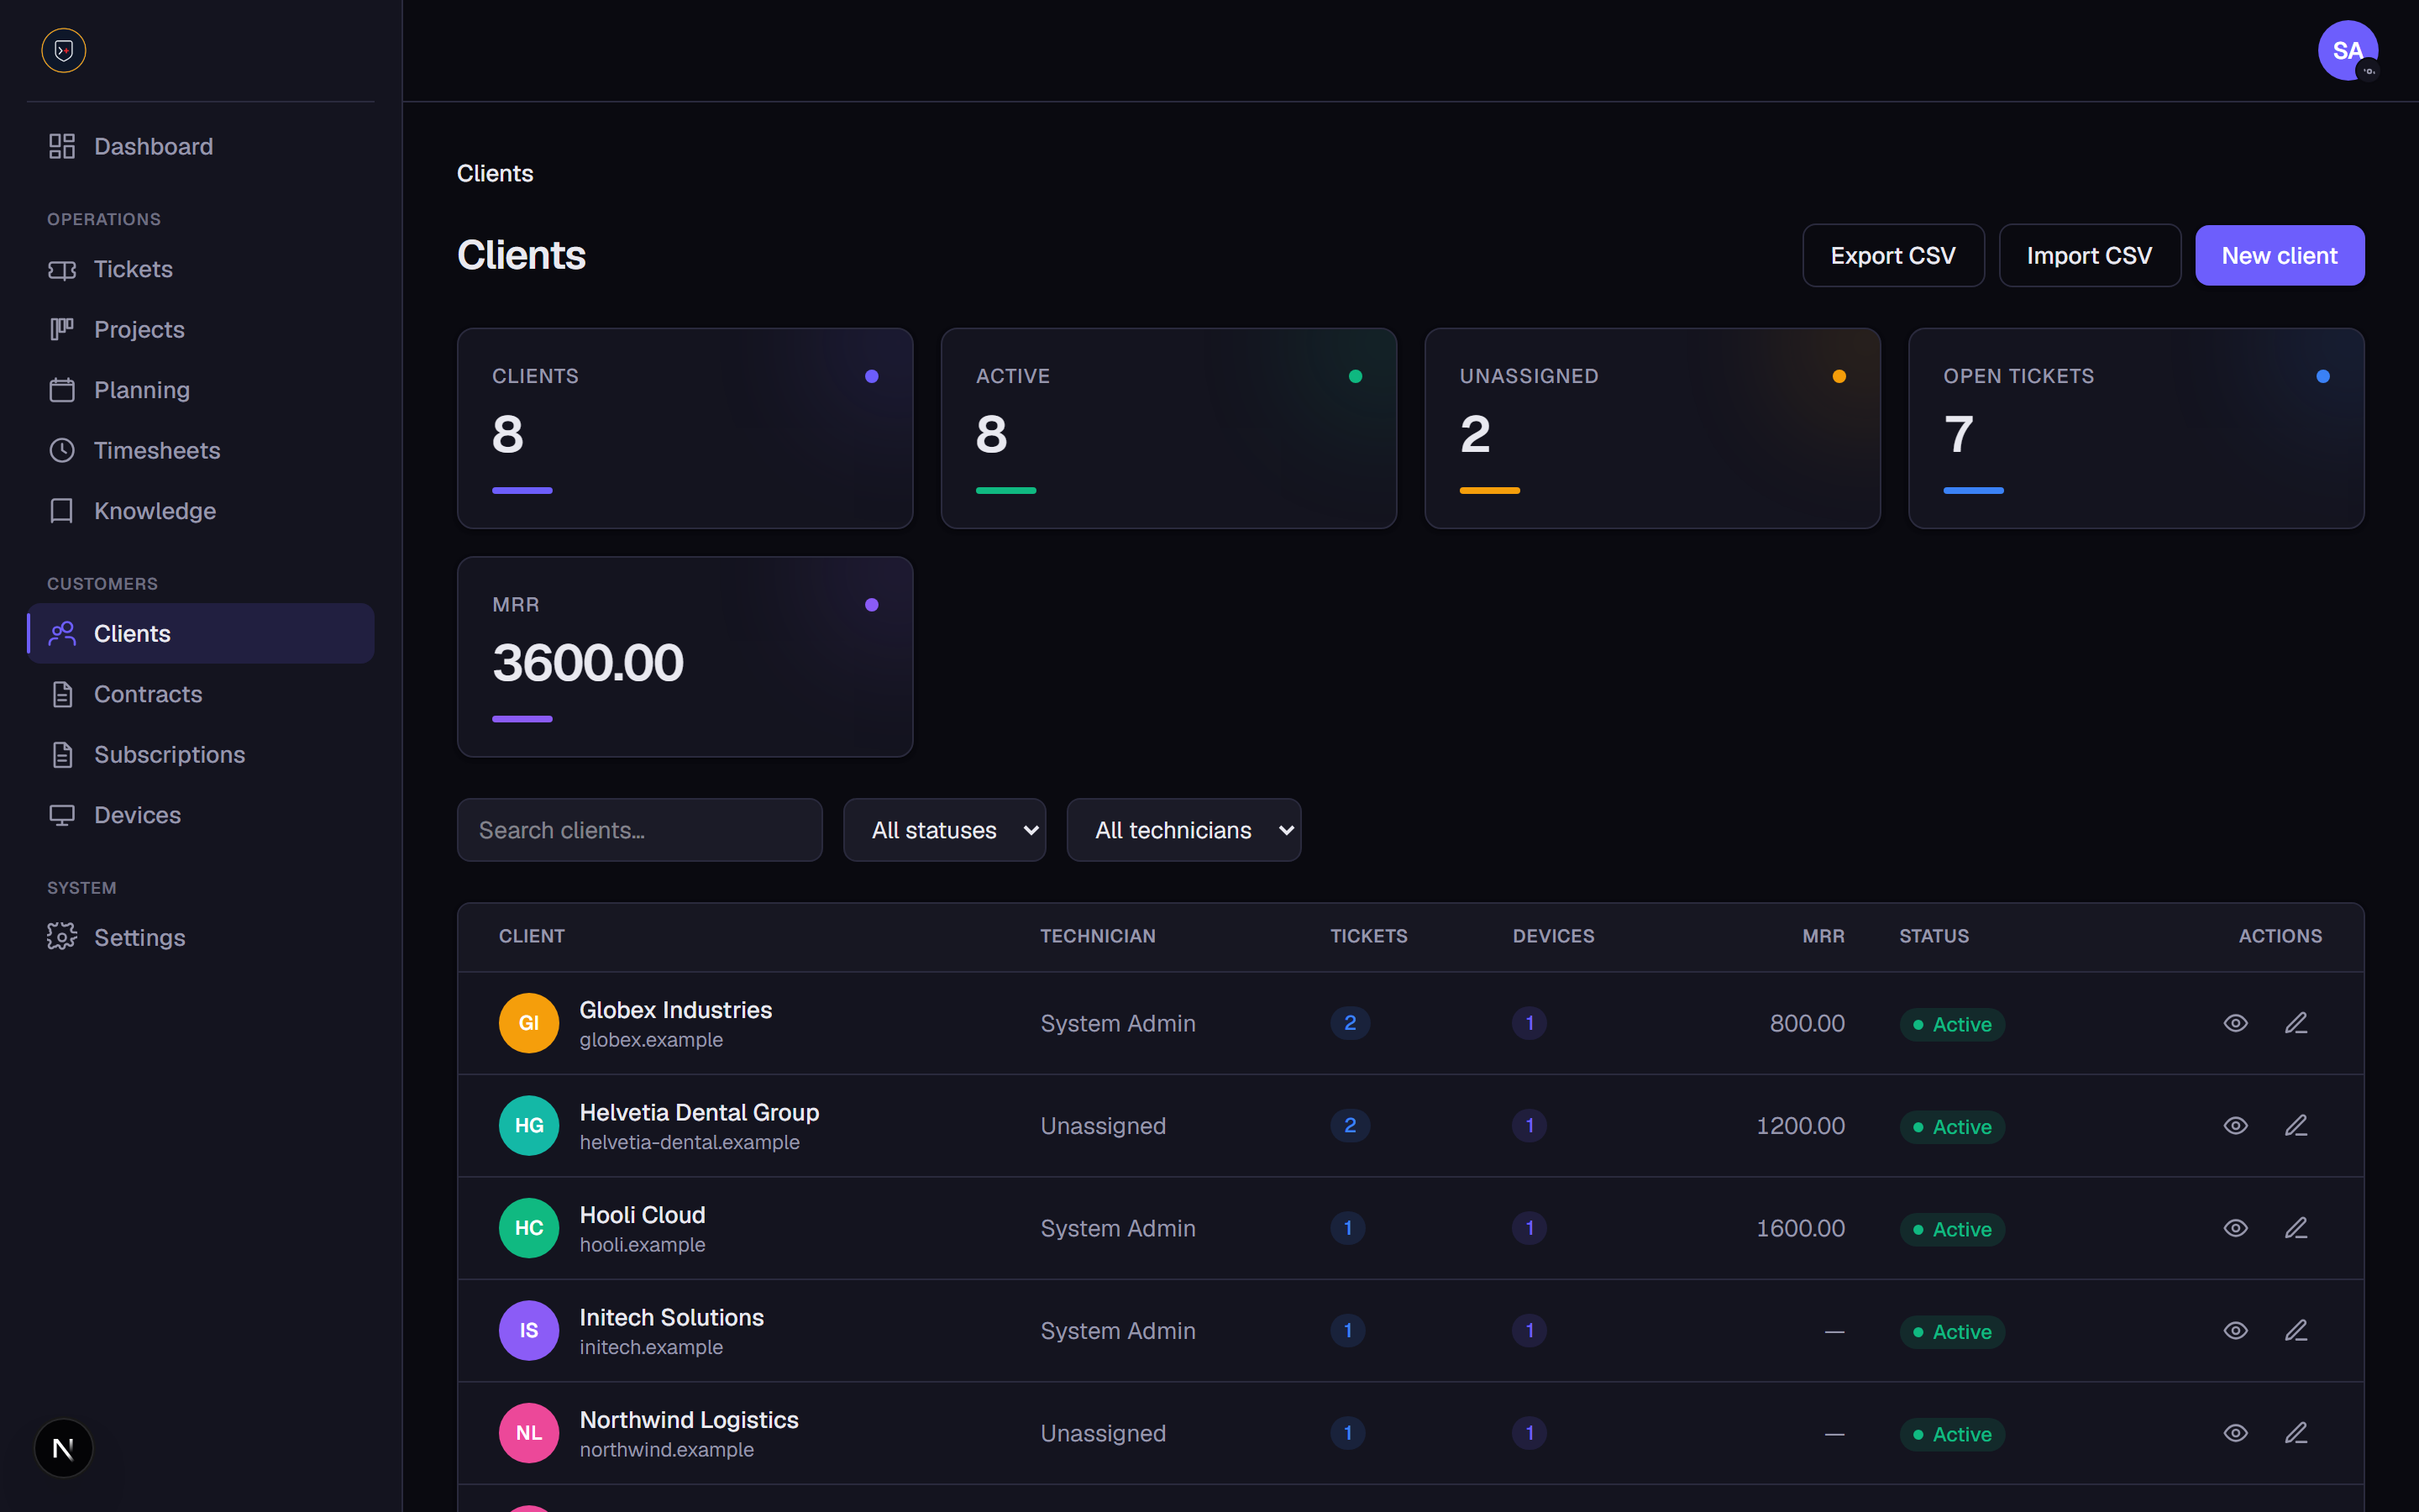The width and height of the screenshot is (2419, 1512).
Task: Open the Helvetia Dental Group client name
Action: [700, 1112]
